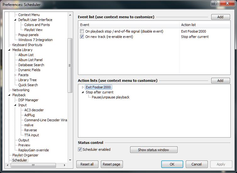Viewport: 237px width, 173px height.
Task: Click Add button for Action lists
Action: 220,81
